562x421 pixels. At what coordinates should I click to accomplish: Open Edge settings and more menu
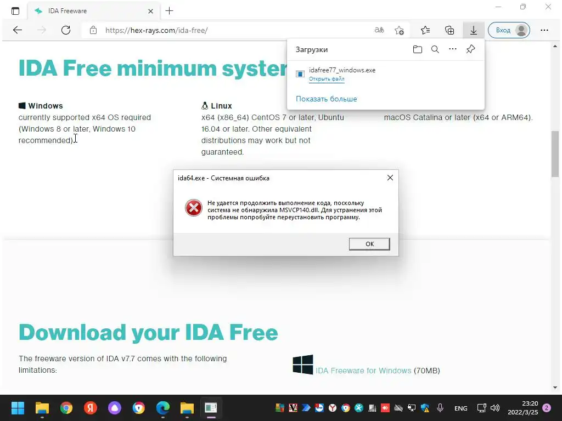(544, 30)
